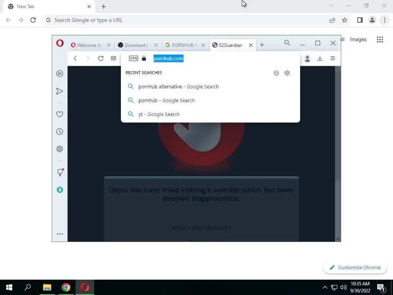393x295 pixels.
Task: Open Windows taskbar search
Action: pos(28,287)
